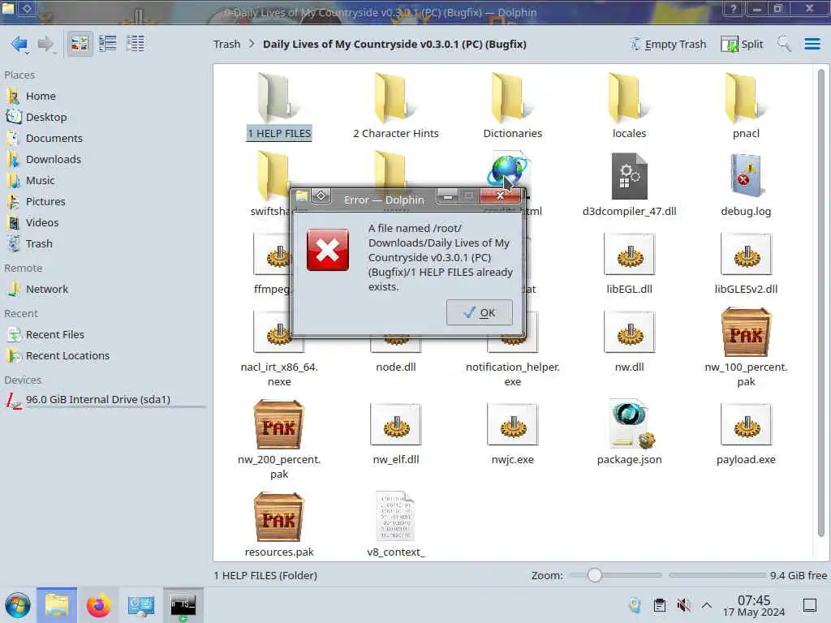Select the package.json file

click(629, 433)
